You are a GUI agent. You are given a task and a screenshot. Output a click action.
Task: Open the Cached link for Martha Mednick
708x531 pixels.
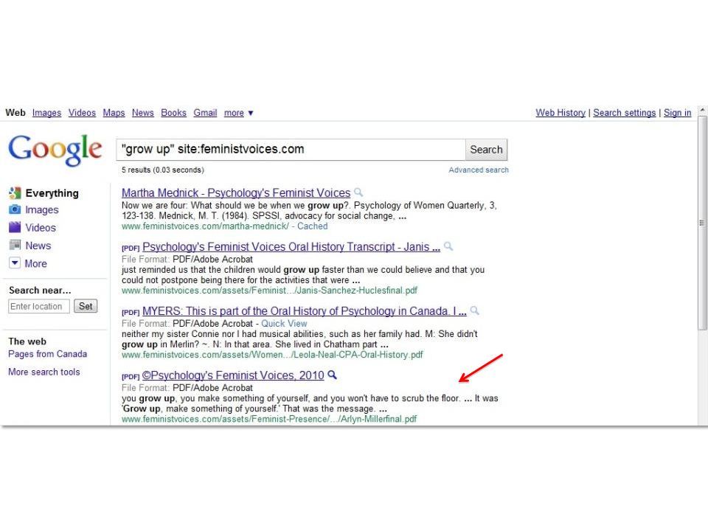coord(313,226)
